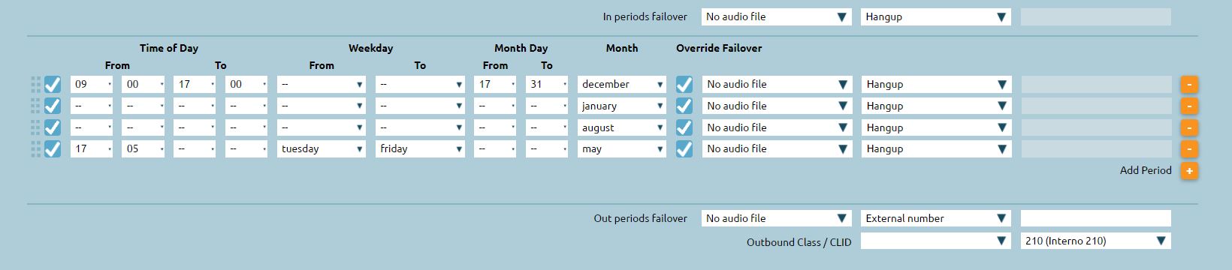Add a new period with plus button
The height and width of the screenshot is (270, 1232).
(1188, 171)
